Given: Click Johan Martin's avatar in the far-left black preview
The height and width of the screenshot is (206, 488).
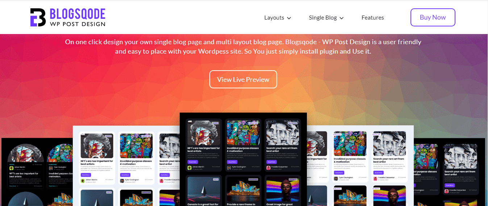Looking at the screenshot, I should coord(11,168).
